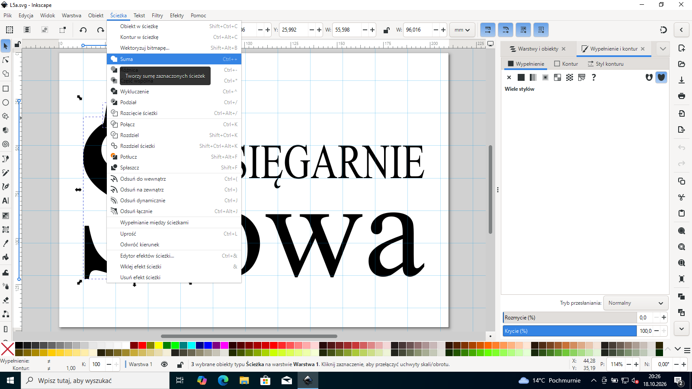
Task: Click Uprość menu entry
Action: click(174, 234)
